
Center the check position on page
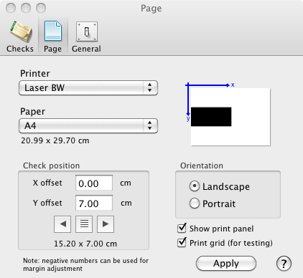point(84,224)
